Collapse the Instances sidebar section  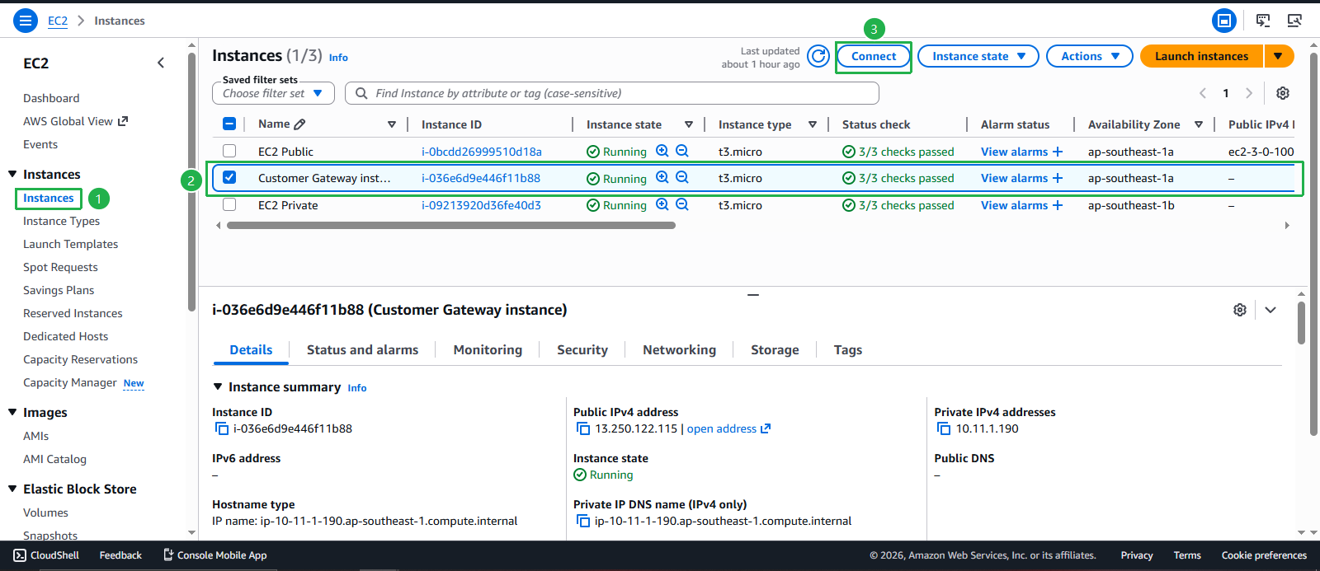12,174
